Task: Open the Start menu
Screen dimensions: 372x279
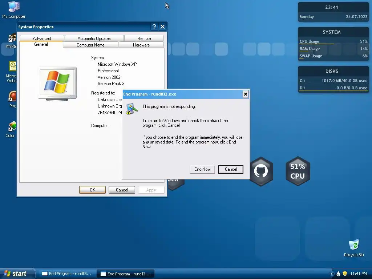Action: coord(17,274)
